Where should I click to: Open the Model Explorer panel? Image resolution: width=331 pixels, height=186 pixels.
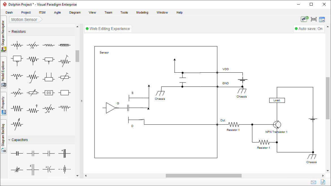pyautogui.click(x=4, y=72)
